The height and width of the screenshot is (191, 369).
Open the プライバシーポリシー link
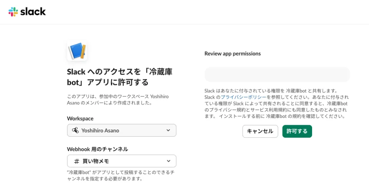pos(244,97)
